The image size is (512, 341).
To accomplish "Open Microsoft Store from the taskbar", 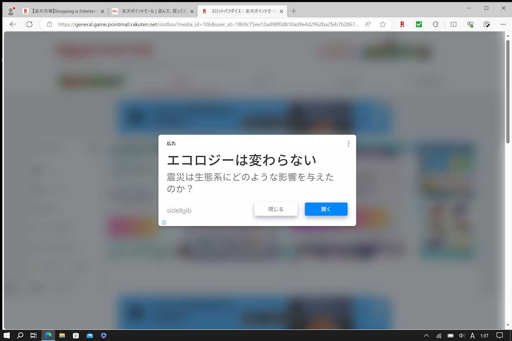I will 76,335.
